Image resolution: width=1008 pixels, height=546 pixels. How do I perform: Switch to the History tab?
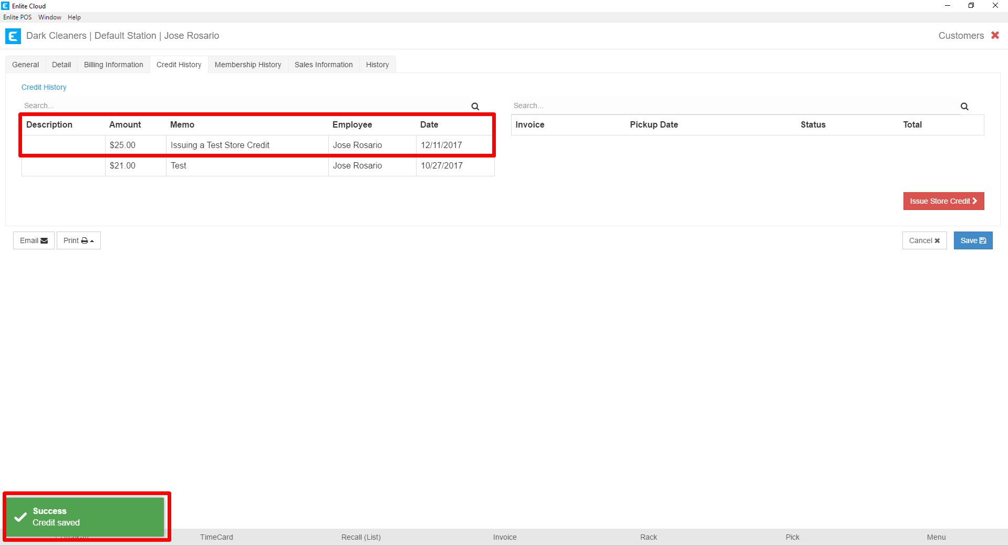378,65
